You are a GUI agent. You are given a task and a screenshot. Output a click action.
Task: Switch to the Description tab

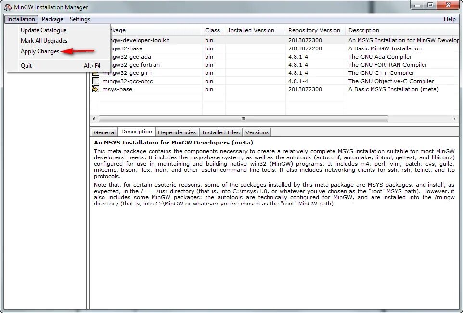137,132
